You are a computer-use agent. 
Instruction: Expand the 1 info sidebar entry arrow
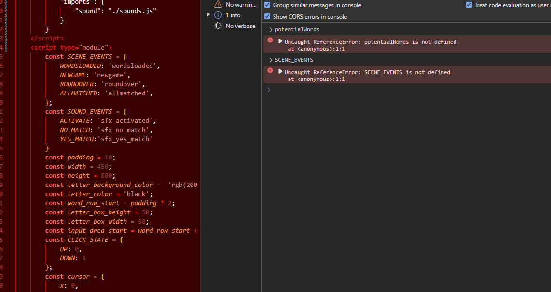click(x=208, y=15)
